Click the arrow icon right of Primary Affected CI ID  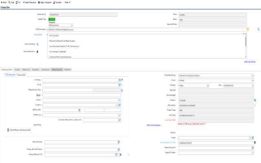click(121, 155)
